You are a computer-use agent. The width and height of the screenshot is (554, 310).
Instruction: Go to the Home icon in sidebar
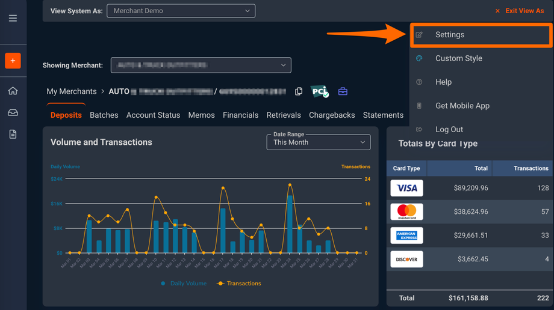(x=13, y=91)
